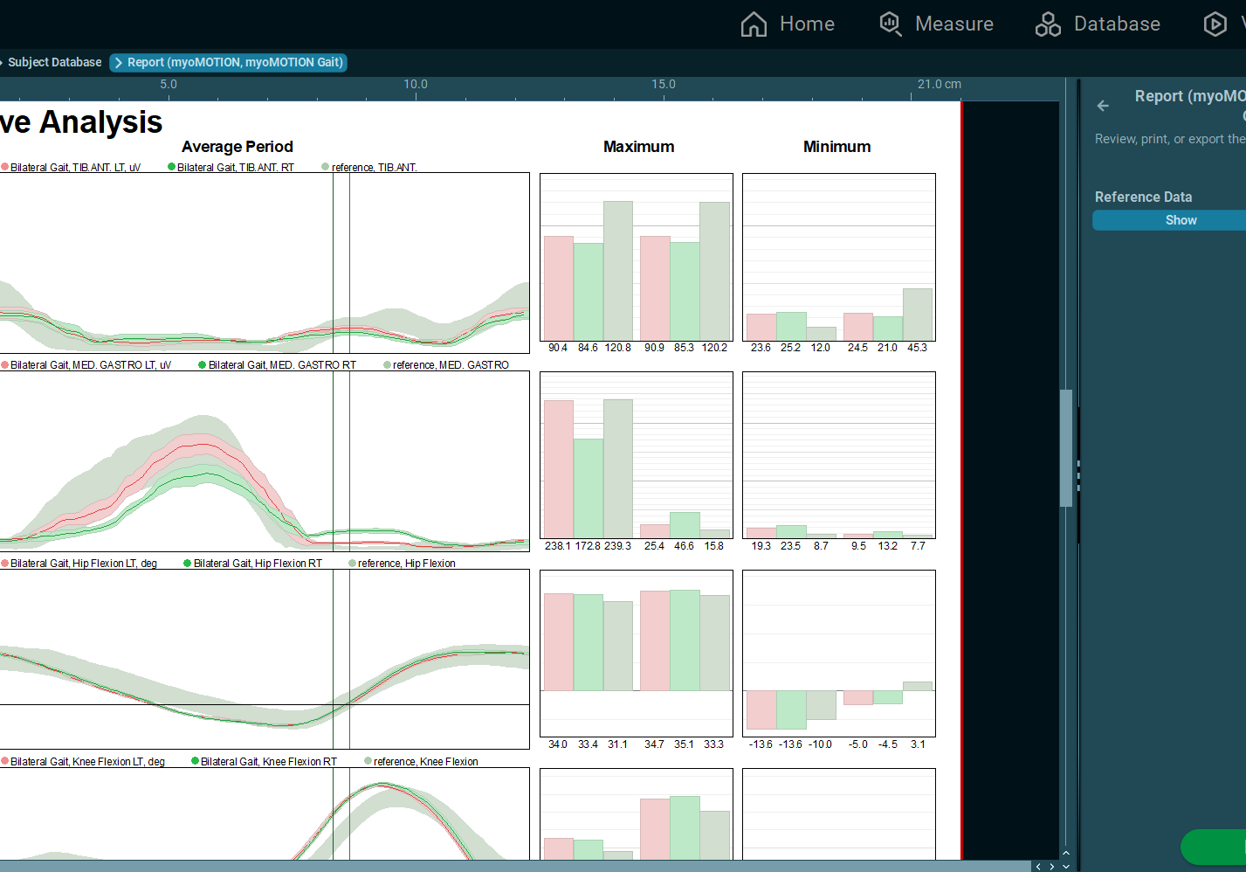Click 'reference, Hip Flexion' legend text
The height and width of the screenshot is (872, 1246).
point(407,564)
